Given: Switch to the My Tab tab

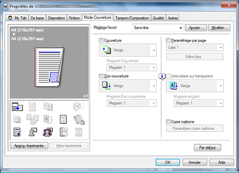Looking at the screenshot, I should click(x=17, y=18).
